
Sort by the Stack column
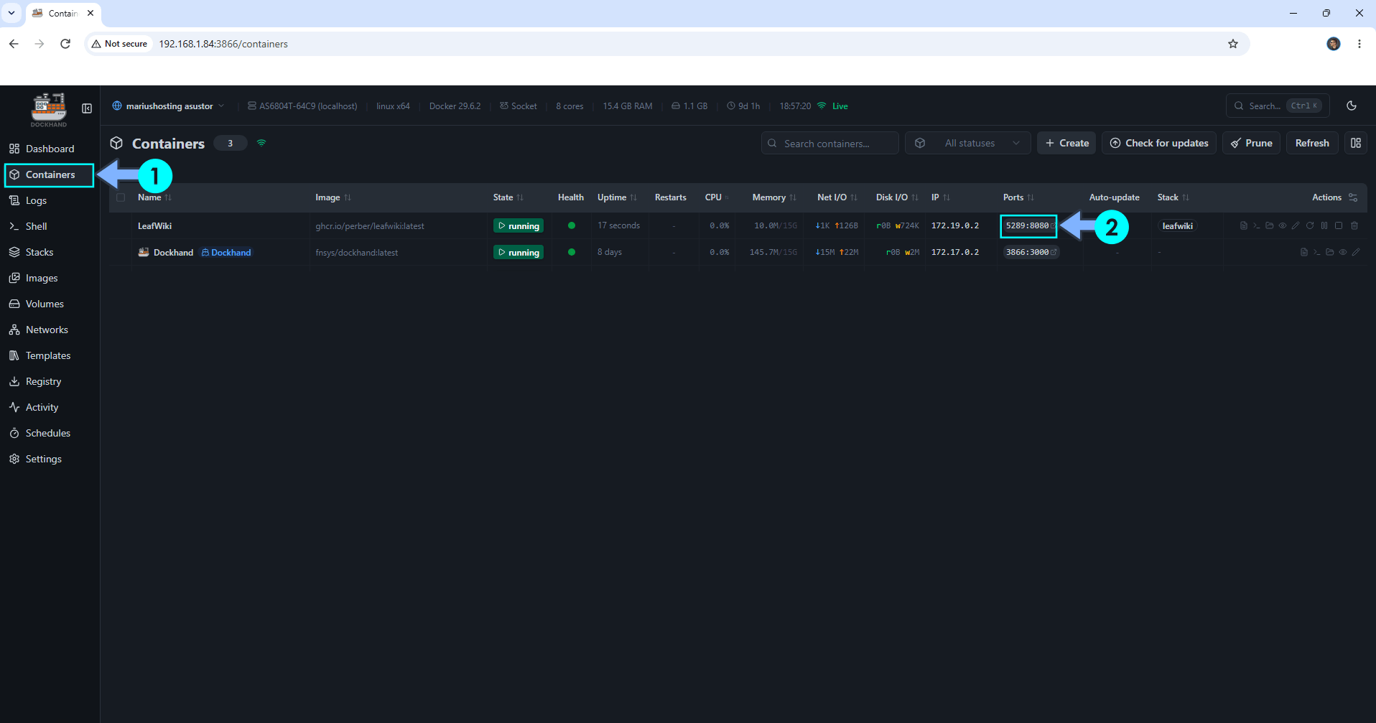pos(1173,197)
